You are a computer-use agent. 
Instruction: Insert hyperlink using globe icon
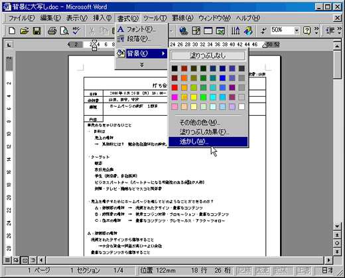pos(184,30)
